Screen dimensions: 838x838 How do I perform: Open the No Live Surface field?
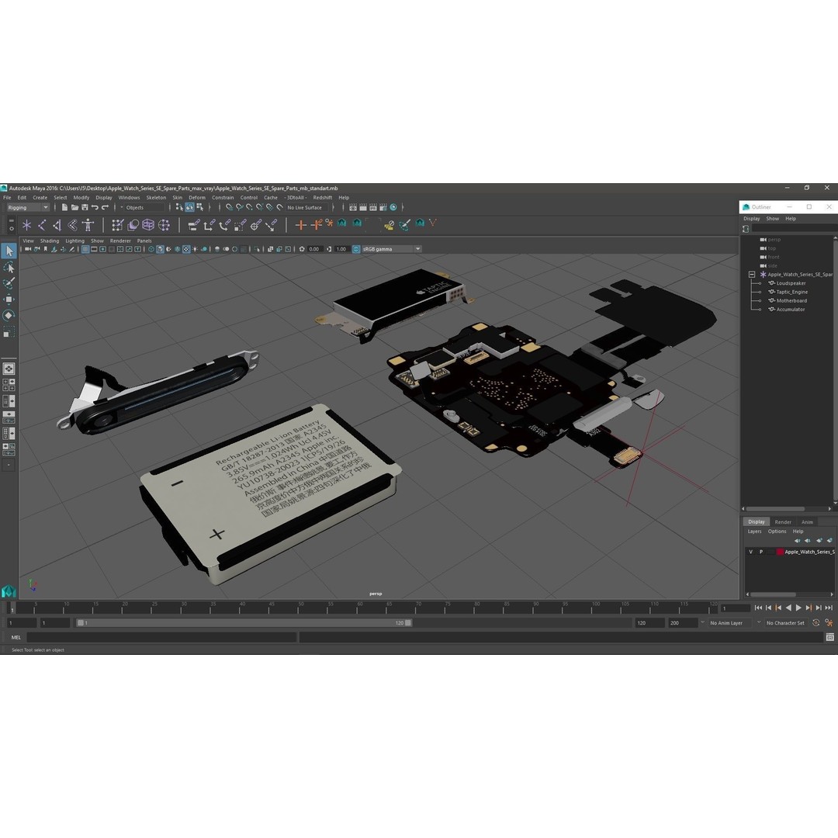[x=308, y=207]
